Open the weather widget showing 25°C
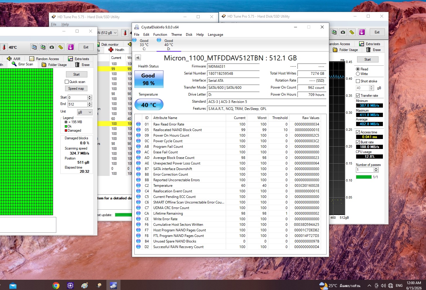The width and height of the screenshot is (426, 290). pos(340,286)
